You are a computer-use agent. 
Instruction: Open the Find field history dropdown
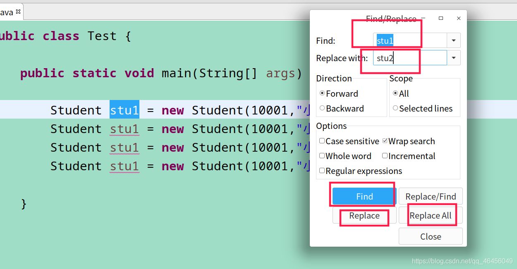click(454, 40)
